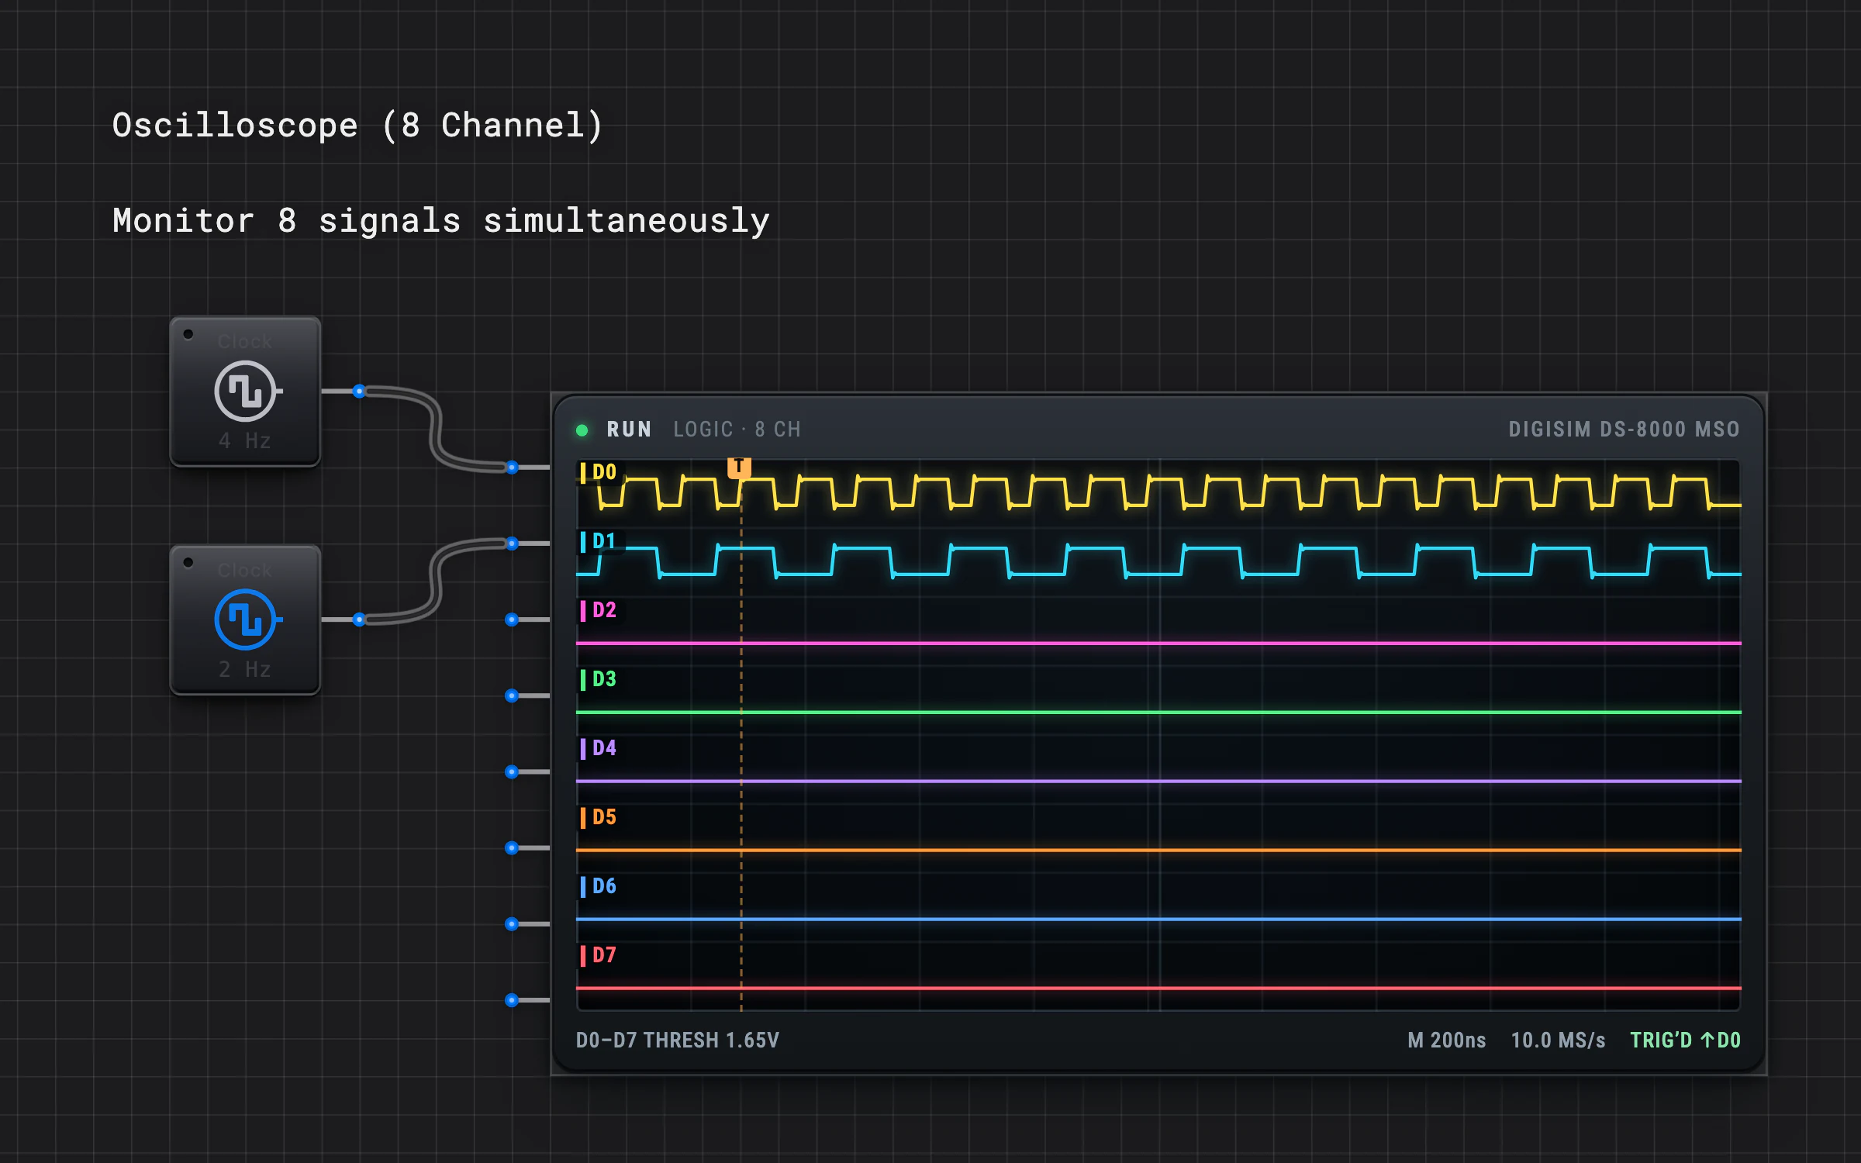Click the 4 Hz clock output pin

click(x=359, y=392)
